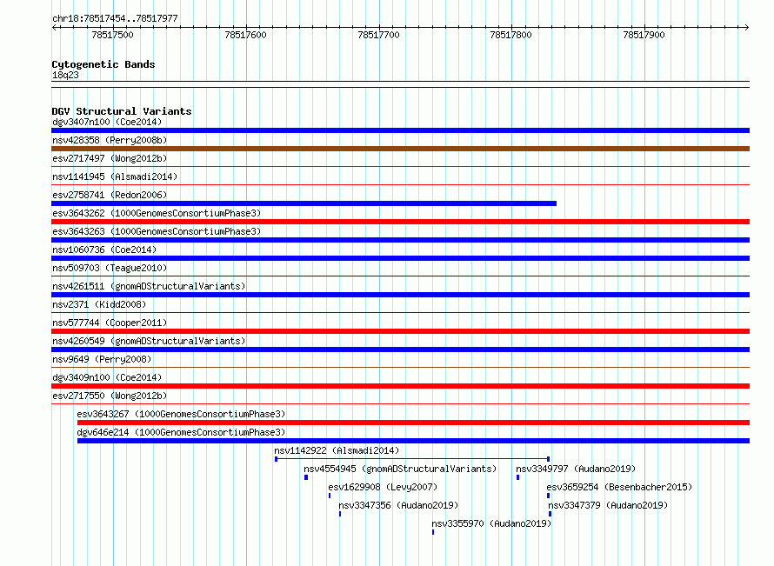Open the esv2717497 (Wong2012b) variant label

[110, 158]
